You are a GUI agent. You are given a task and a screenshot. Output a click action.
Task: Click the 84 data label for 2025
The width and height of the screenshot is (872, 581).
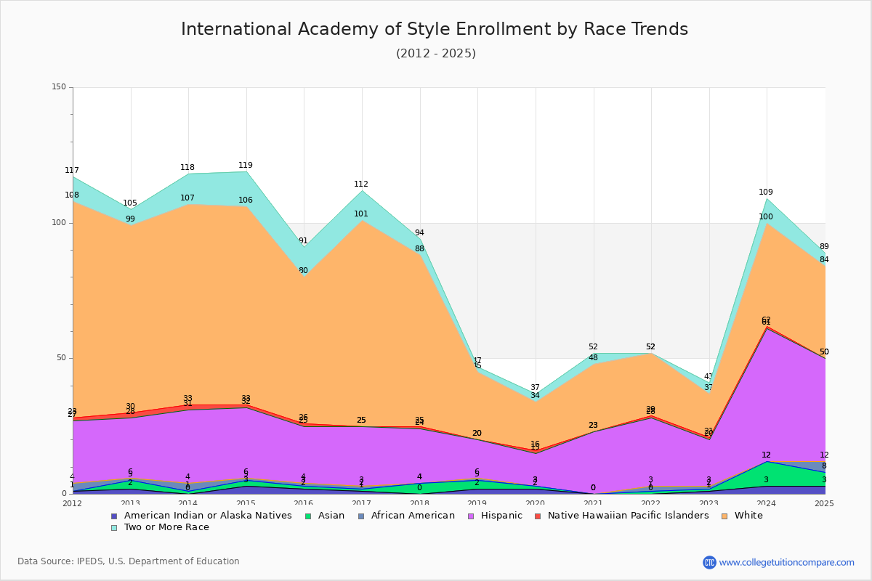coord(824,260)
